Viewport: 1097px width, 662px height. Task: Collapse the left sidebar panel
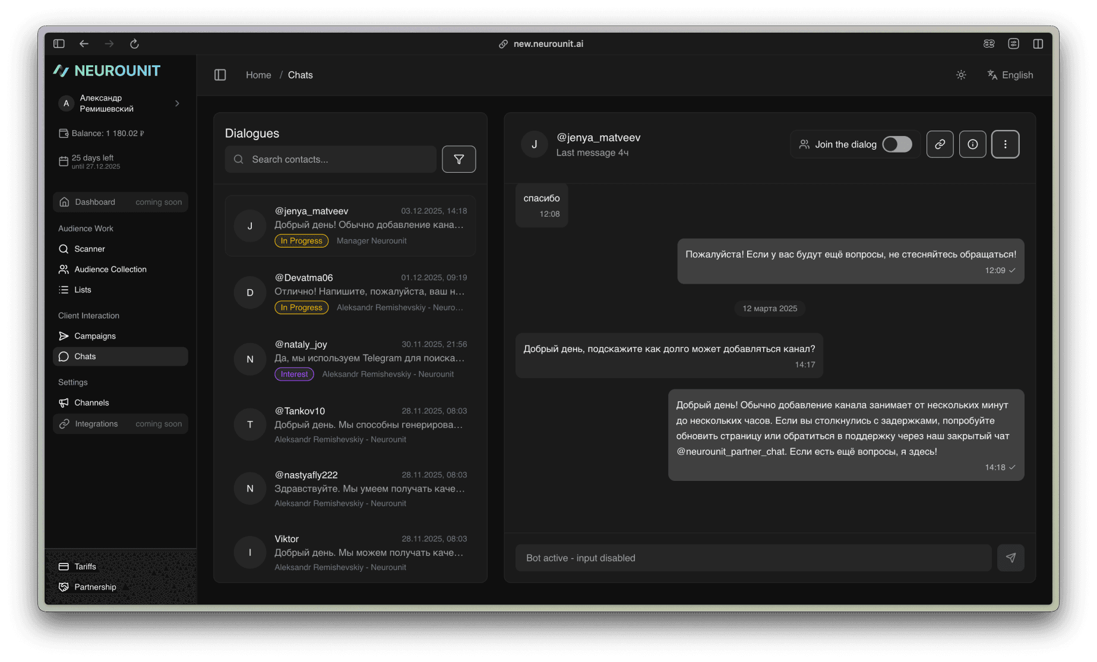click(x=220, y=75)
